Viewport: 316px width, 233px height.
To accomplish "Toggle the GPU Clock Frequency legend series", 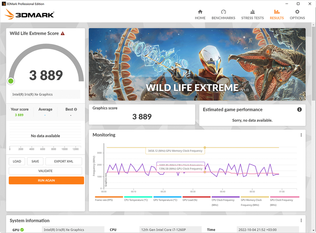I will (x=285, y=201).
